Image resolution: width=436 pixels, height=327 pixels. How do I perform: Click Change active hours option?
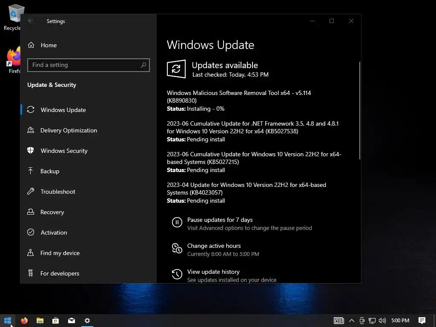[x=214, y=246]
